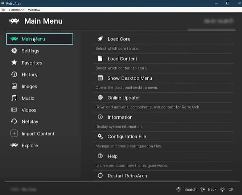Screen dimensions: 242x195
Task: Open the Show Desktop Menu label
Action: click(x=130, y=78)
